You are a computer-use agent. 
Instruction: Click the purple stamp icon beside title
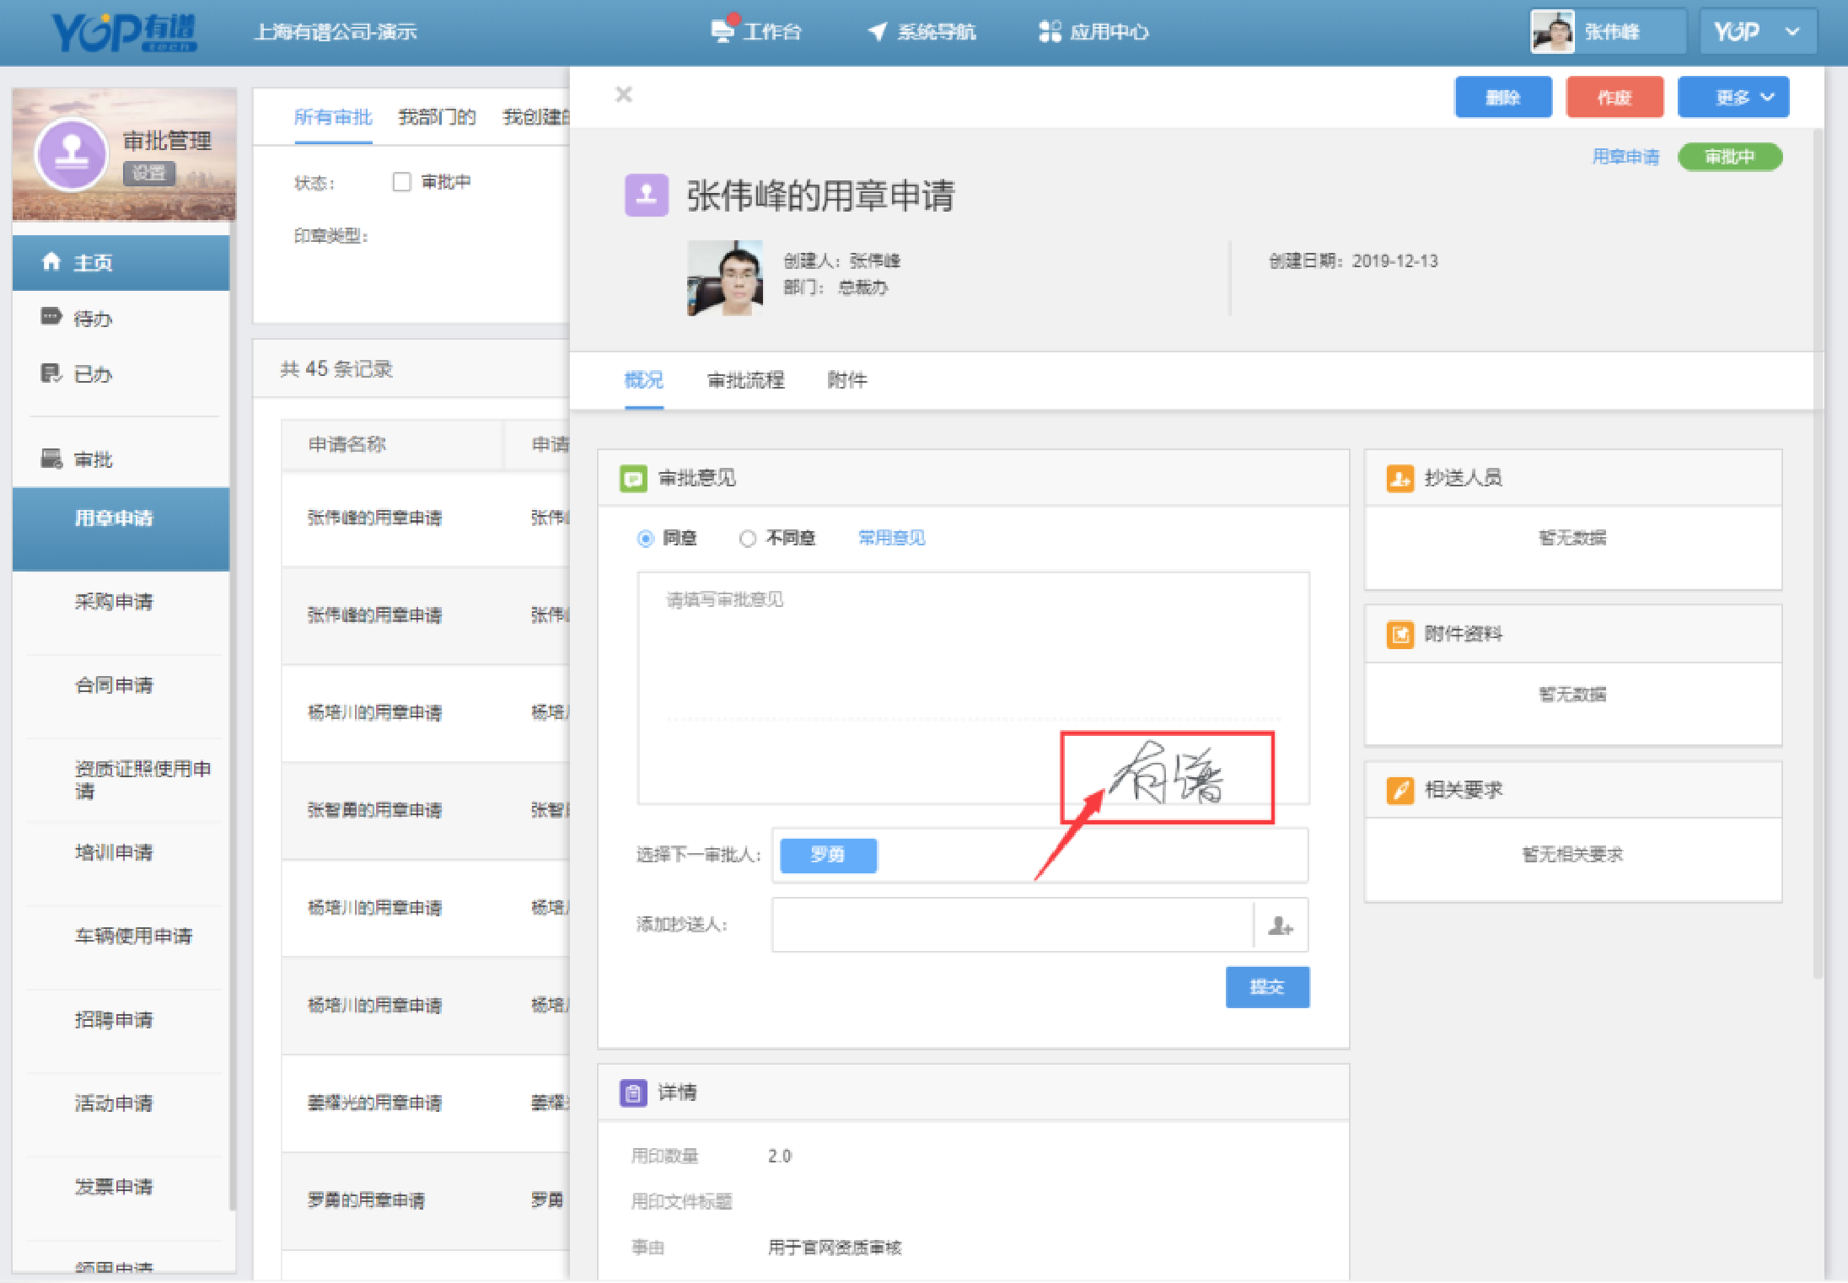pos(646,195)
